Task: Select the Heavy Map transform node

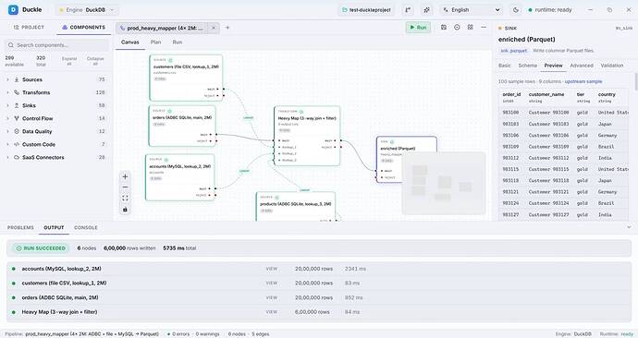Action: coord(307,136)
